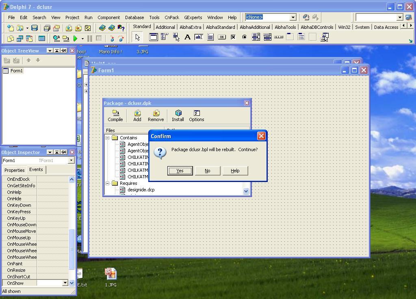This screenshot has width=416, height=299.
Task: Pick the Button component (OK icon)
Action: 222,37
